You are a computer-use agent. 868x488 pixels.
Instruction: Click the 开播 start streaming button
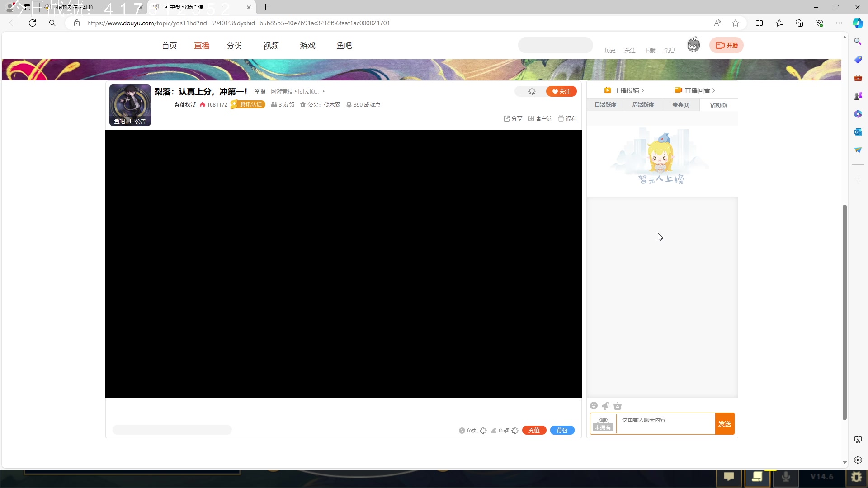pos(726,45)
